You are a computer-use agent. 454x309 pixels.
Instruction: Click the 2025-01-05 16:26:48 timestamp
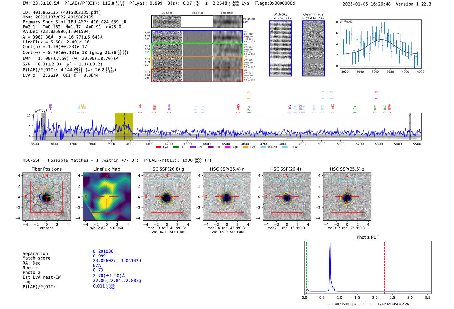367,4
